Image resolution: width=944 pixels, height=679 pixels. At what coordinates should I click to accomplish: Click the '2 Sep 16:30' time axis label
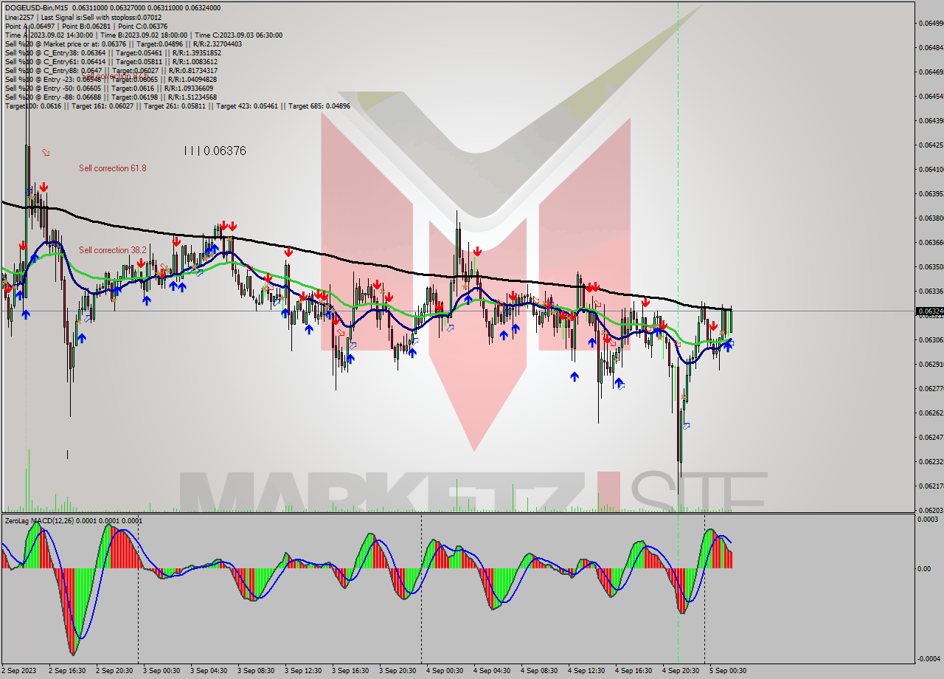point(67,671)
